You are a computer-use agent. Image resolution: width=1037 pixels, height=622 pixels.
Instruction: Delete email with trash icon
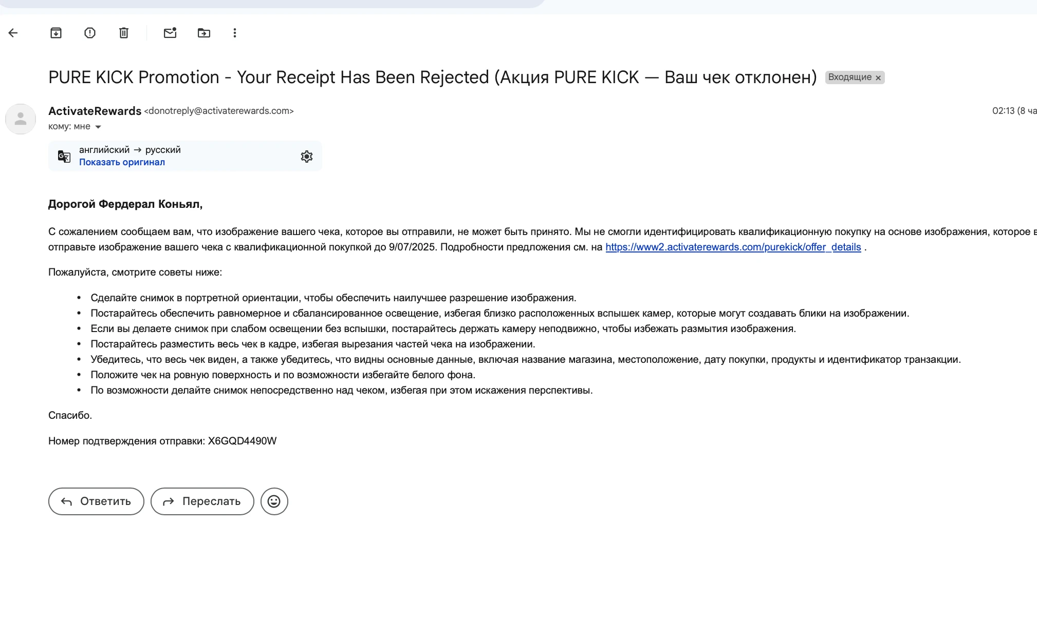click(x=124, y=33)
